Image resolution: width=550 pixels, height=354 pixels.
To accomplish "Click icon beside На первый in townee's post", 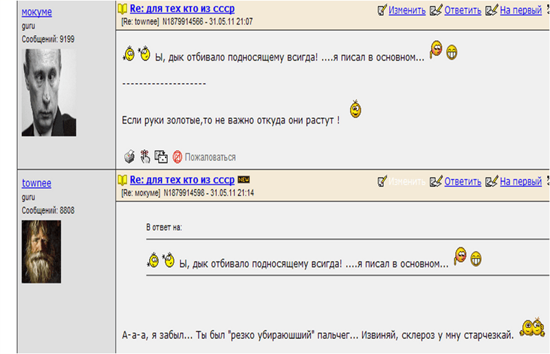I will (x=492, y=181).
